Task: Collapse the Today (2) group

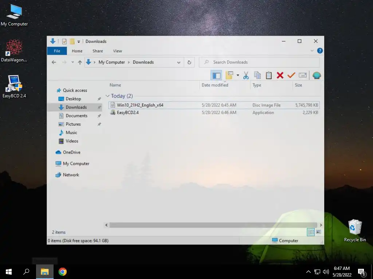Action: 107,96
